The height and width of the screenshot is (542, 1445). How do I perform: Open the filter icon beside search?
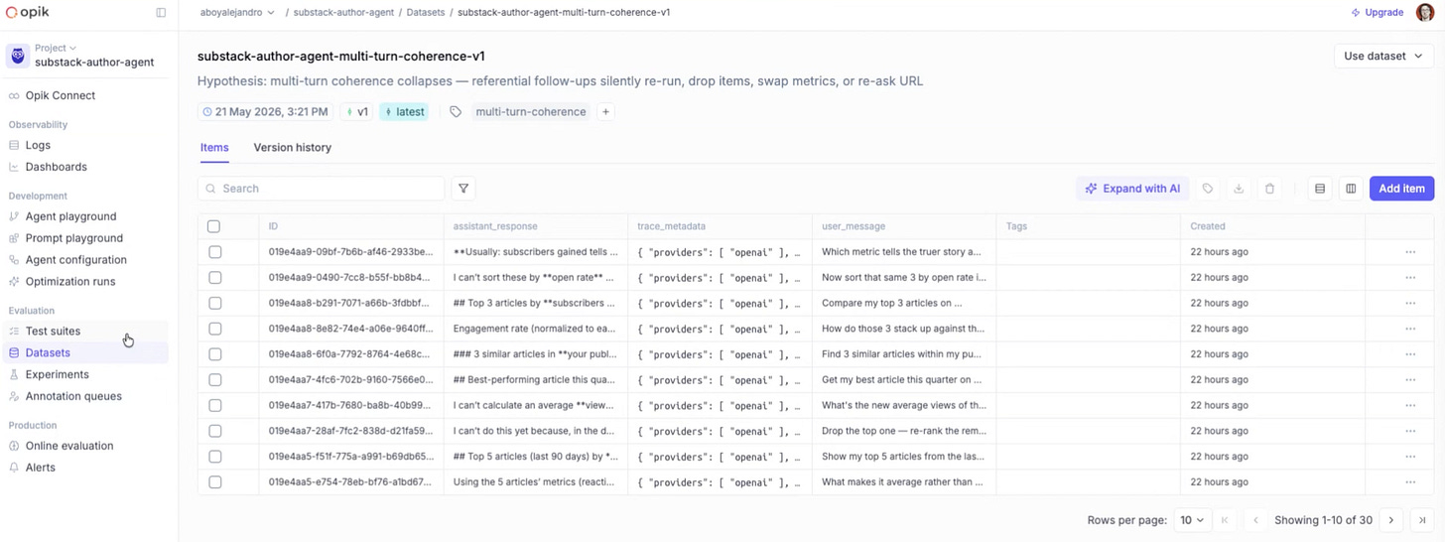pos(463,189)
